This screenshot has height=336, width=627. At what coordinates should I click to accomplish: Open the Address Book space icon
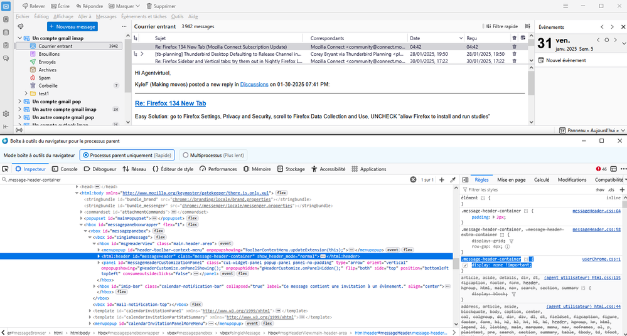click(6, 19)
